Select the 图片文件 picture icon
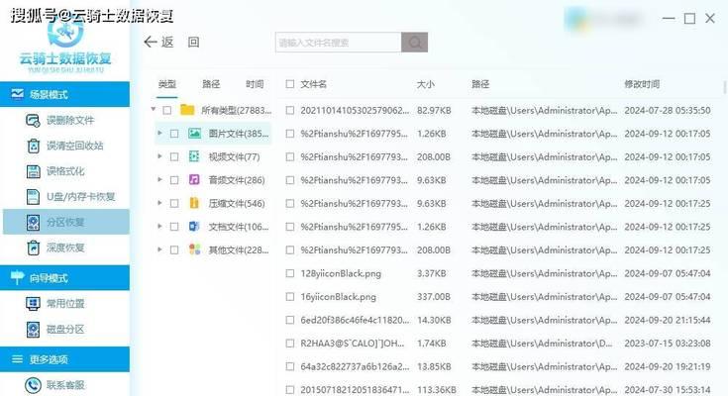The width and height of the screenshot is (728, 396). coord(194,134)
